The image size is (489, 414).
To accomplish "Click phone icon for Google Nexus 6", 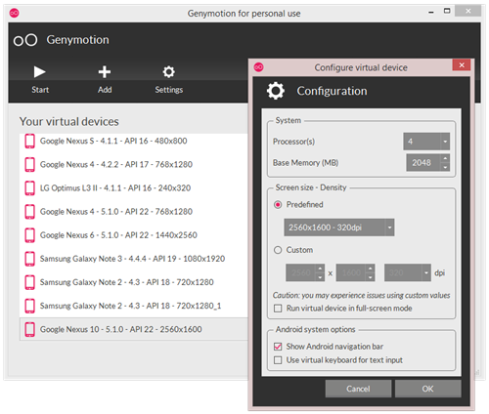I will pyautogui.click(x=29, y=235).
